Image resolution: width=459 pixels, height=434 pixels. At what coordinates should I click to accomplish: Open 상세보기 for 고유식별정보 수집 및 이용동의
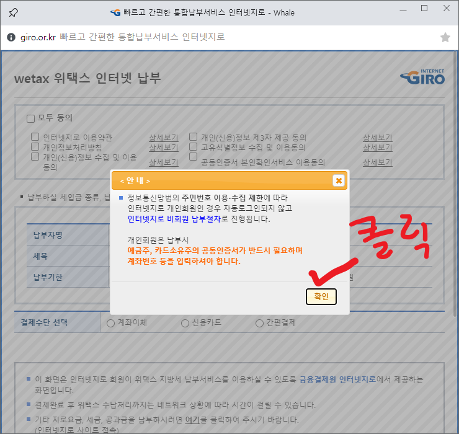[x=378, y=148]
